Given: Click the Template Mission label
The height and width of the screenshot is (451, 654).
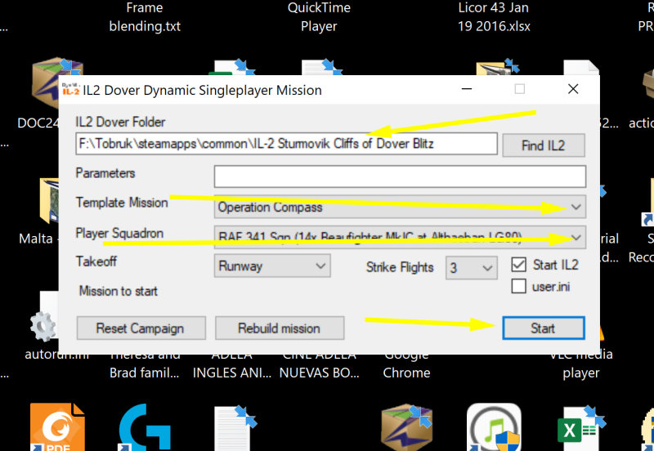Looking at the screenshot, I should pyautogui.click(x=122, y=203).
